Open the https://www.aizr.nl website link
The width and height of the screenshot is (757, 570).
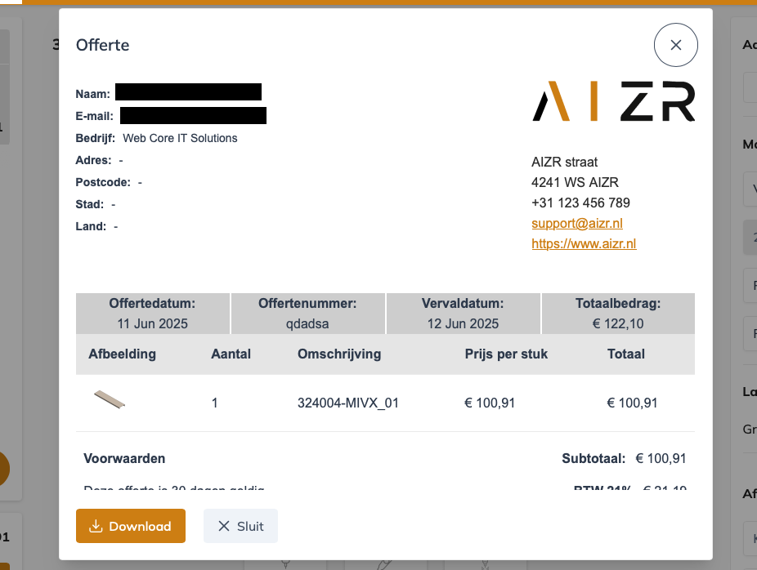click(584, 243)
